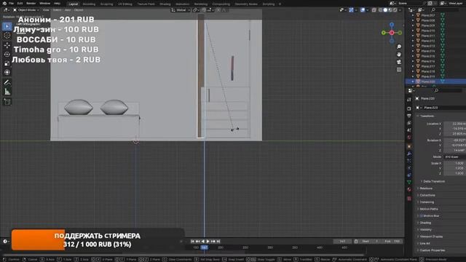The height and width of the screenshot is (262, 466).
Task: Jump to the timeline start frame
Action: click(192, 242)
